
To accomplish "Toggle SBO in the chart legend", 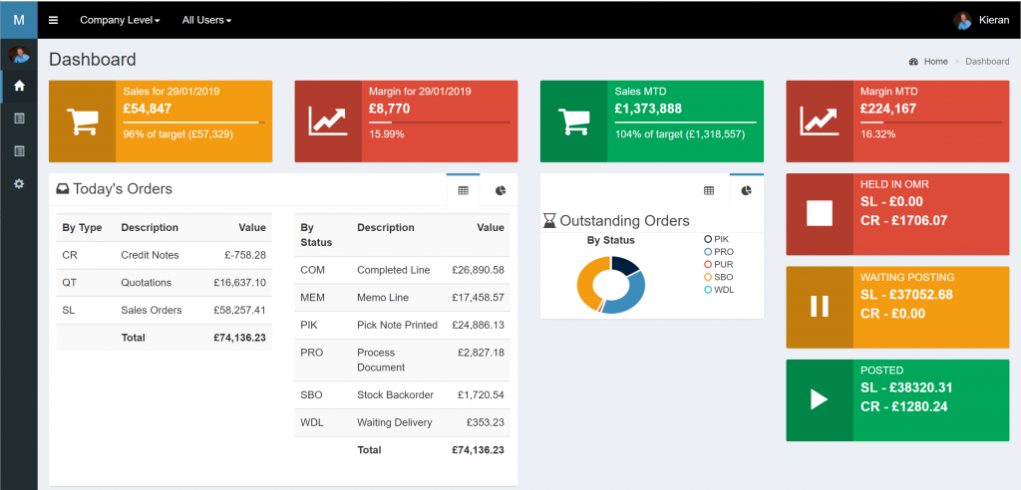I will (x=719, y=277).
